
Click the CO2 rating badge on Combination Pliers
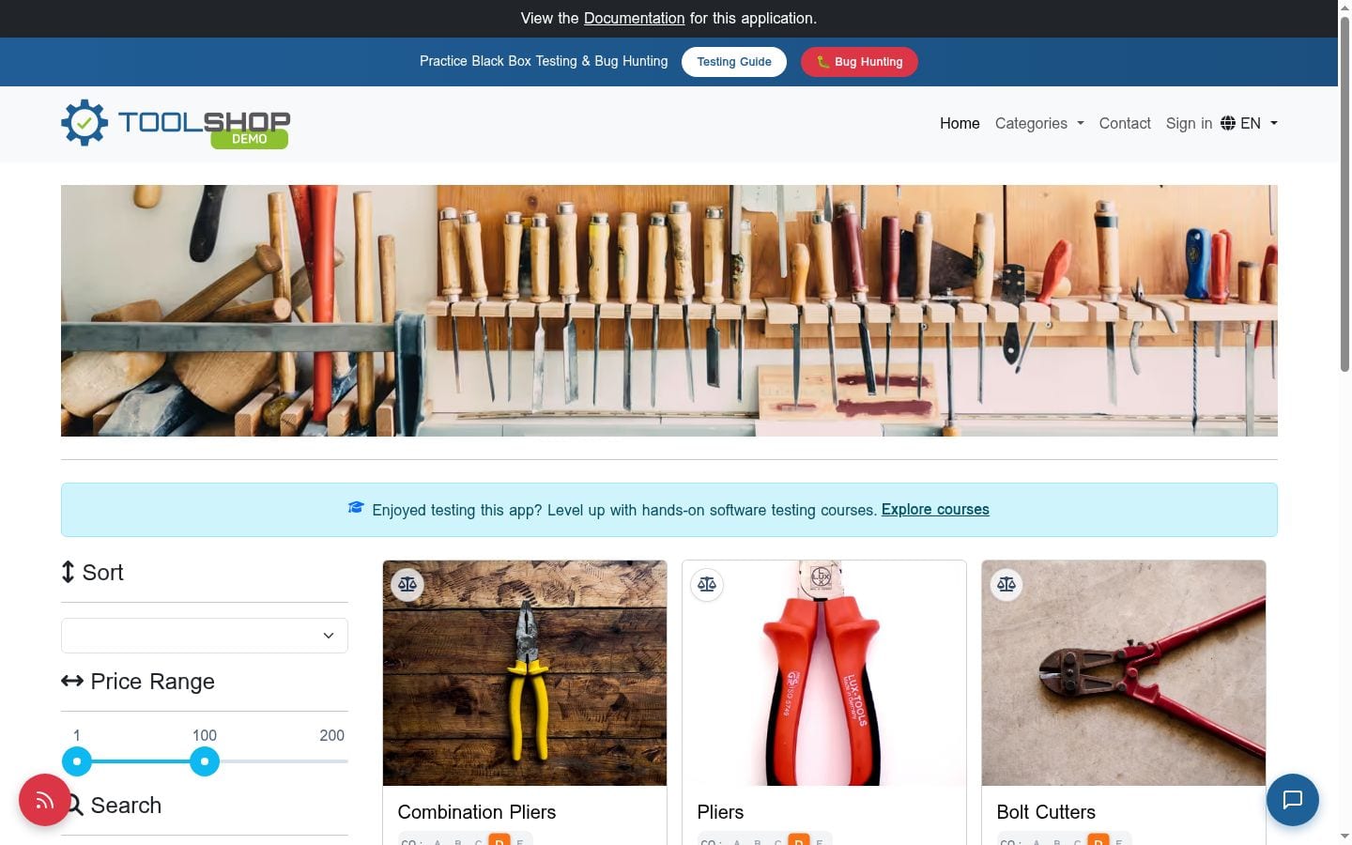click(466, 838)
